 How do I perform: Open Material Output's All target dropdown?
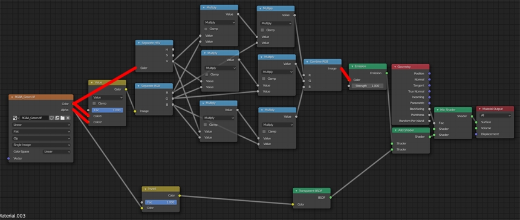point(495,115)
